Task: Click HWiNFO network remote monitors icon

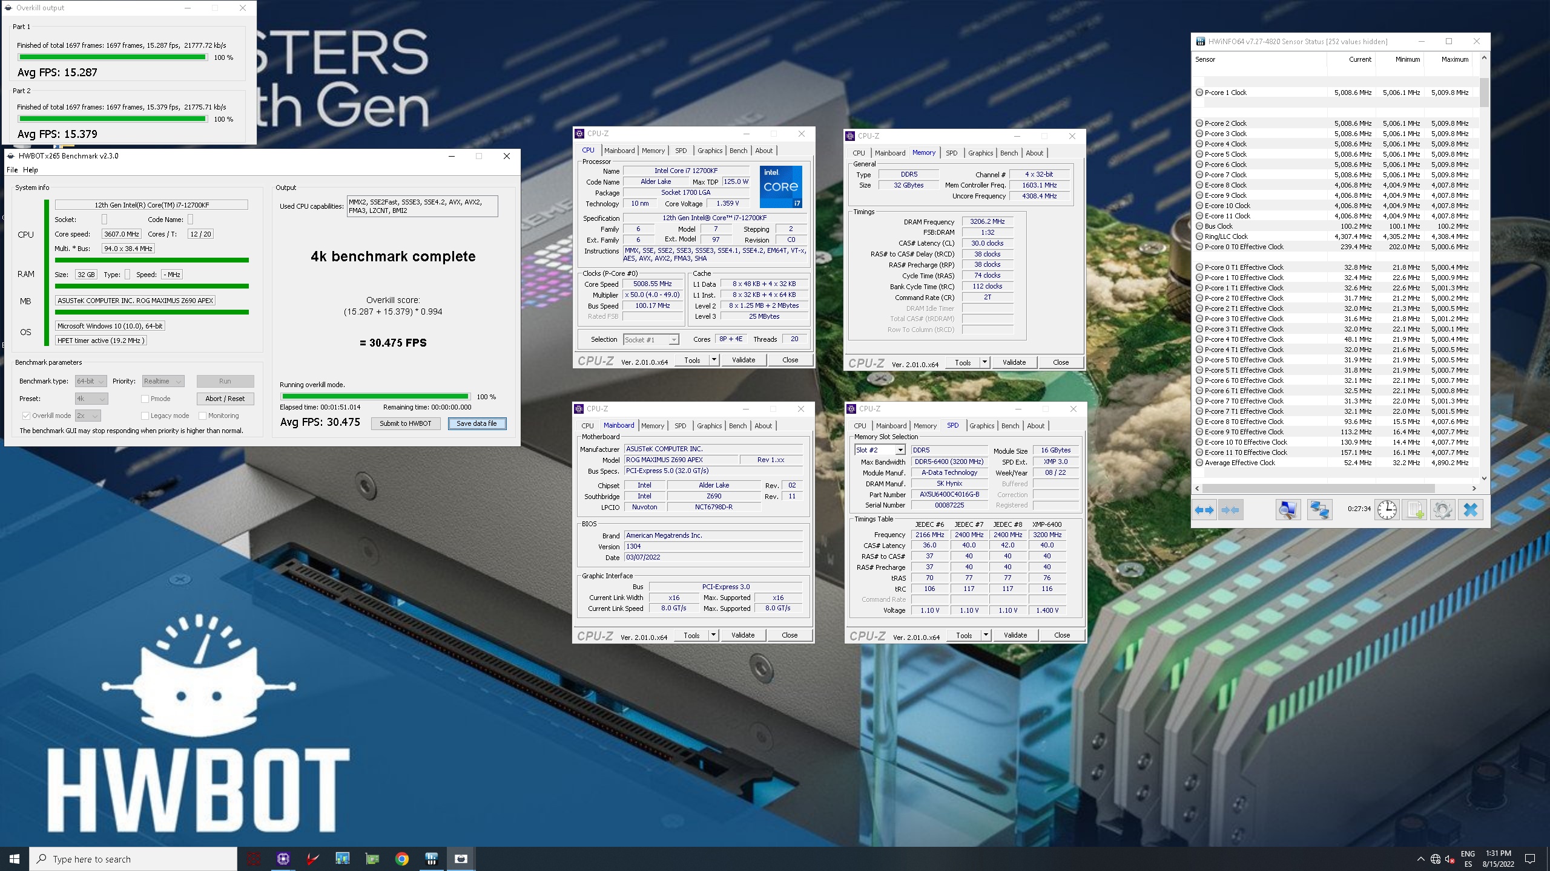Action: point(1319,510)
